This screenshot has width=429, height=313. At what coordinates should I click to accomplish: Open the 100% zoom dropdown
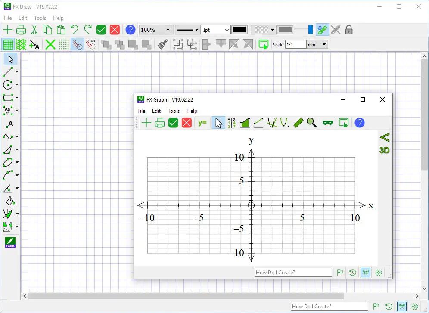point(155,30)
